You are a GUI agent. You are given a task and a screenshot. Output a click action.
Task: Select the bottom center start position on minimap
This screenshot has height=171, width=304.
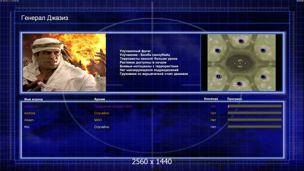(239, 84)
